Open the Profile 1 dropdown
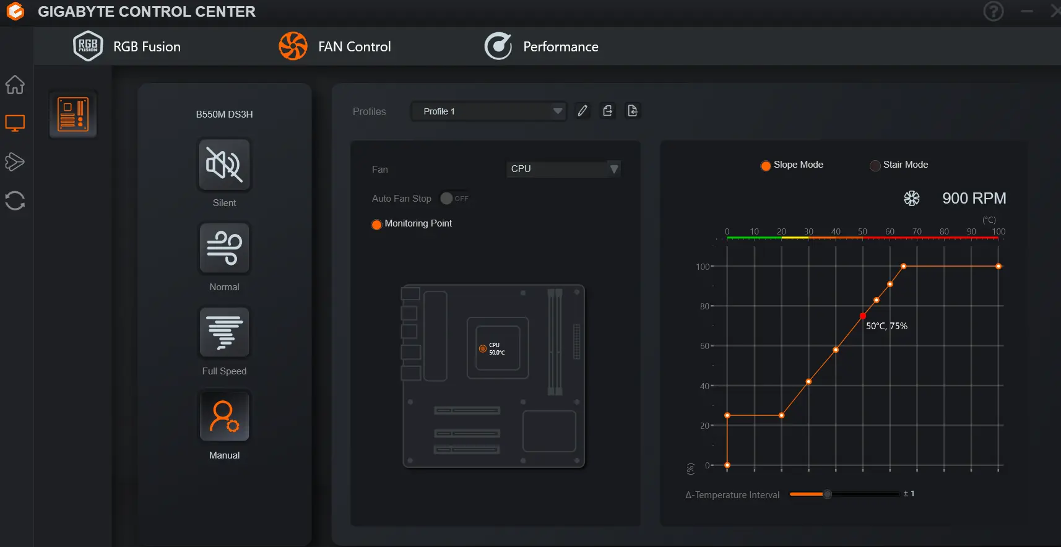The width and height of the screenshot is (1061, 547). coord(488,111)
